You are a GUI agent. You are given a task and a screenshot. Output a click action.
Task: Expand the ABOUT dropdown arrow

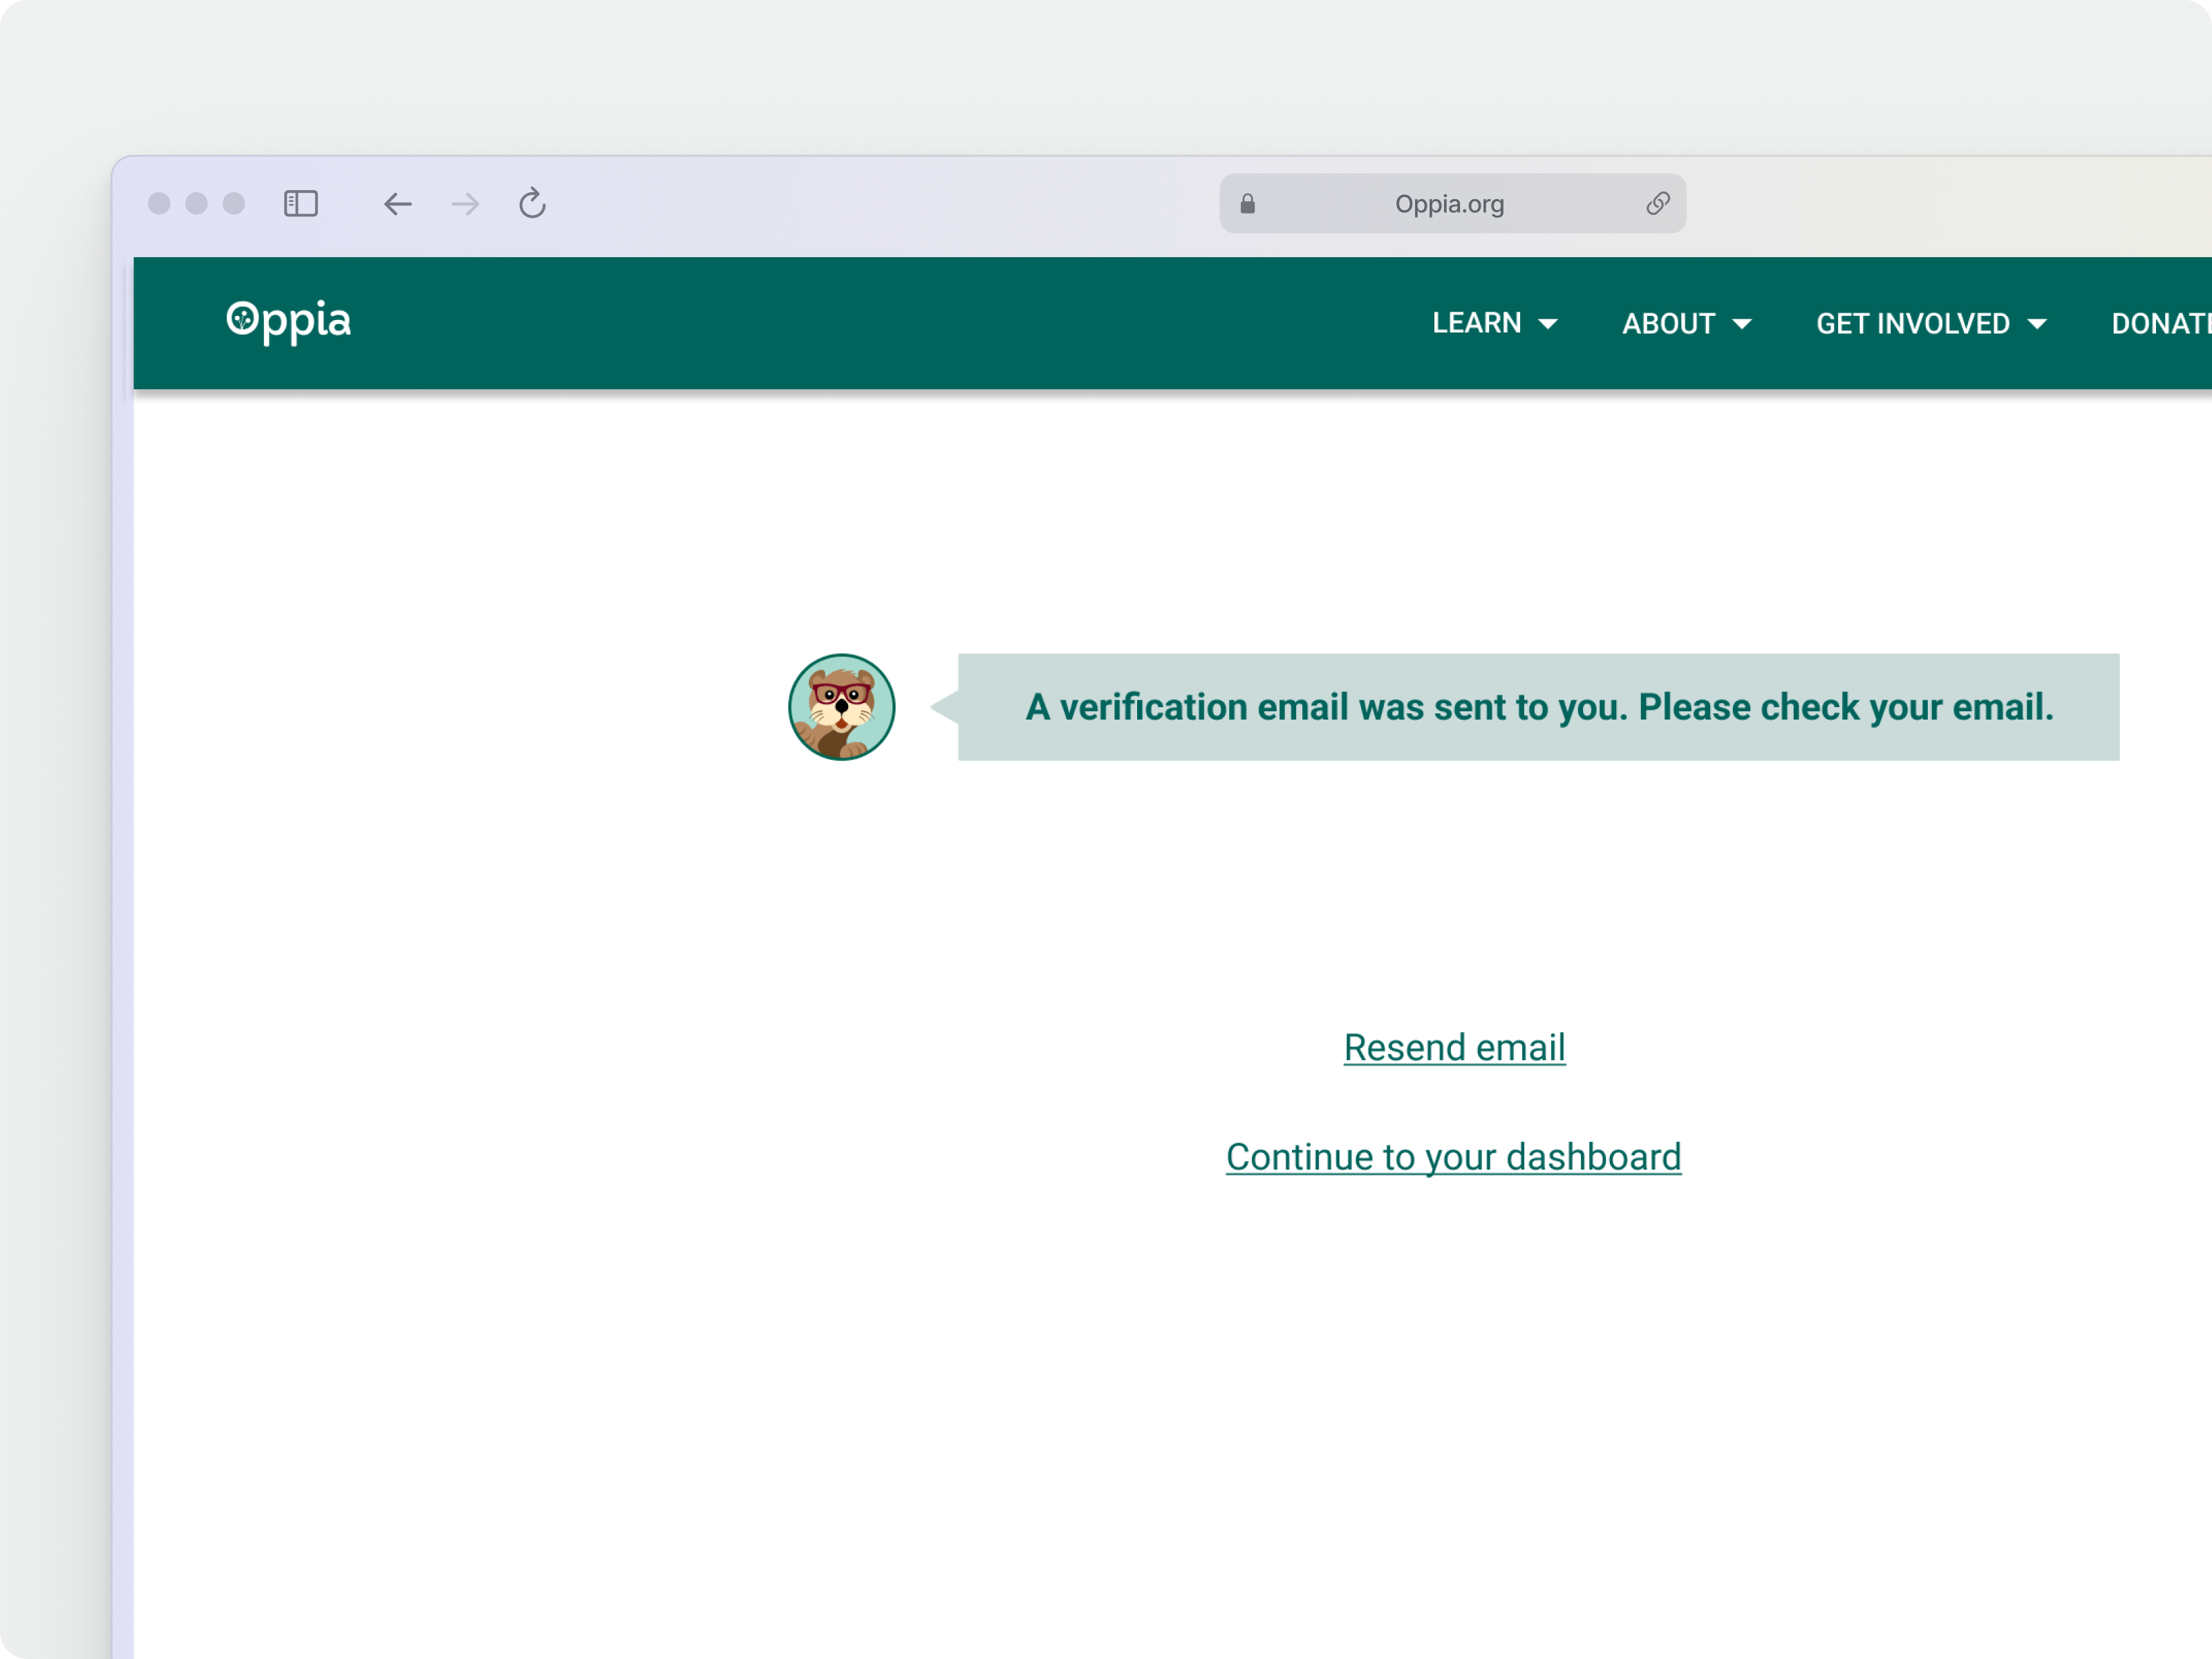click(1742, 324)
